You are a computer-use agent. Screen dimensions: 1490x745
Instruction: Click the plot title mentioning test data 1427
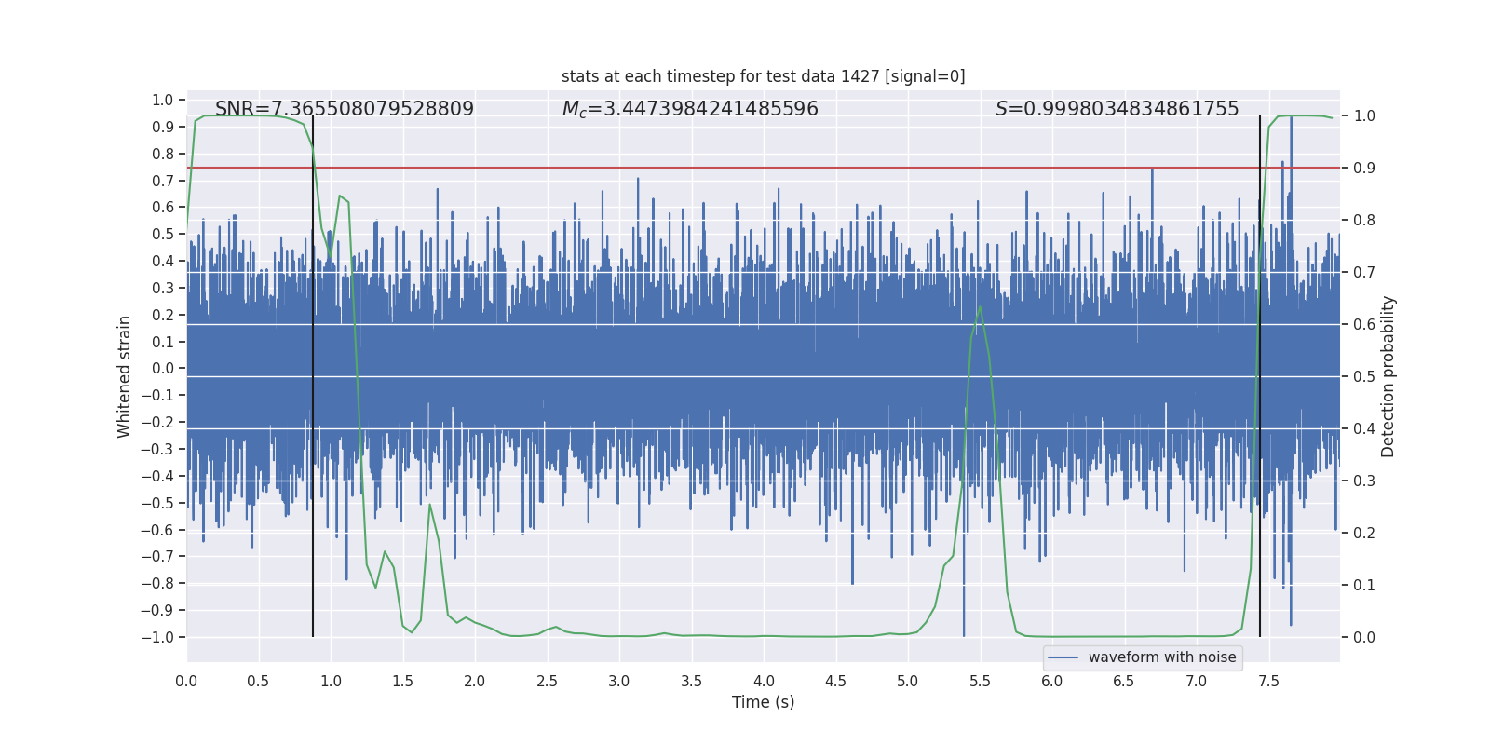coord(763,76)
